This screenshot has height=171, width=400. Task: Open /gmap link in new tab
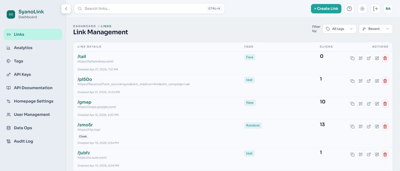(369, 104)
